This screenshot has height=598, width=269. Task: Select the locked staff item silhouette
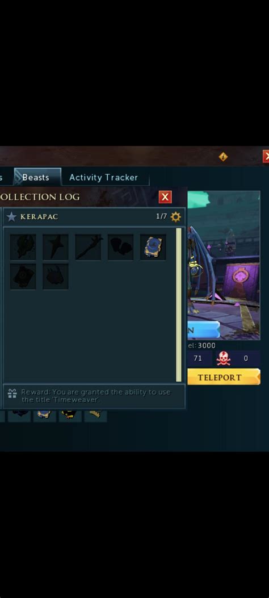88,247
